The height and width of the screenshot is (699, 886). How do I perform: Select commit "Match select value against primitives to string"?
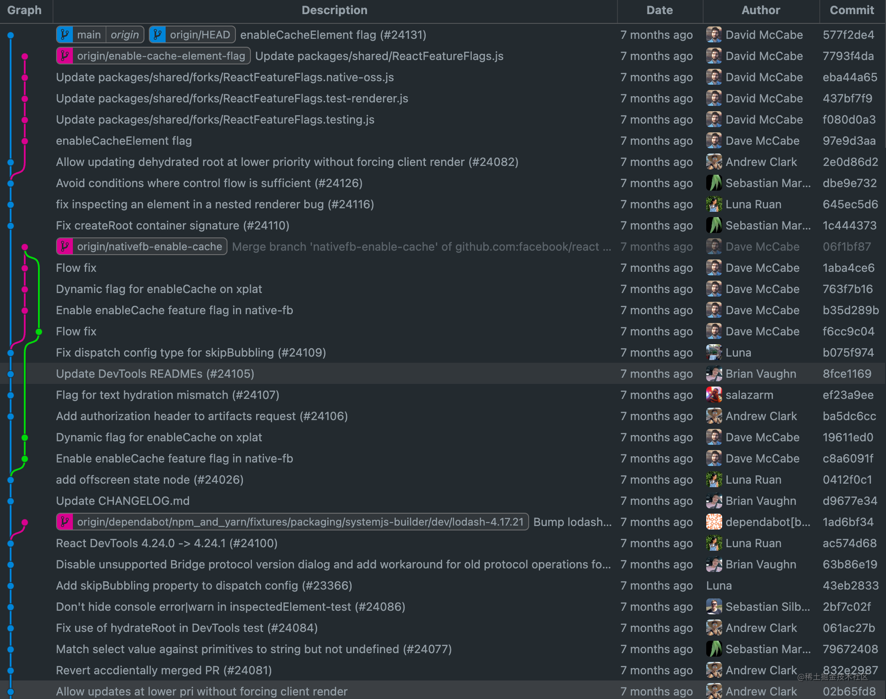pyautogui.click(x=254, y=649)
